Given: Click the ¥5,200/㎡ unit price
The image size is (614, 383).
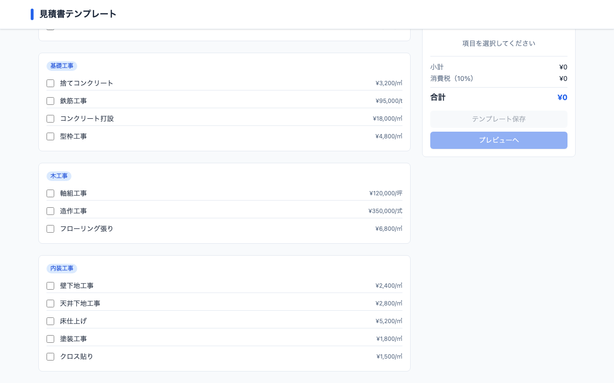Looking at the screenshot, I should point(389,321).
